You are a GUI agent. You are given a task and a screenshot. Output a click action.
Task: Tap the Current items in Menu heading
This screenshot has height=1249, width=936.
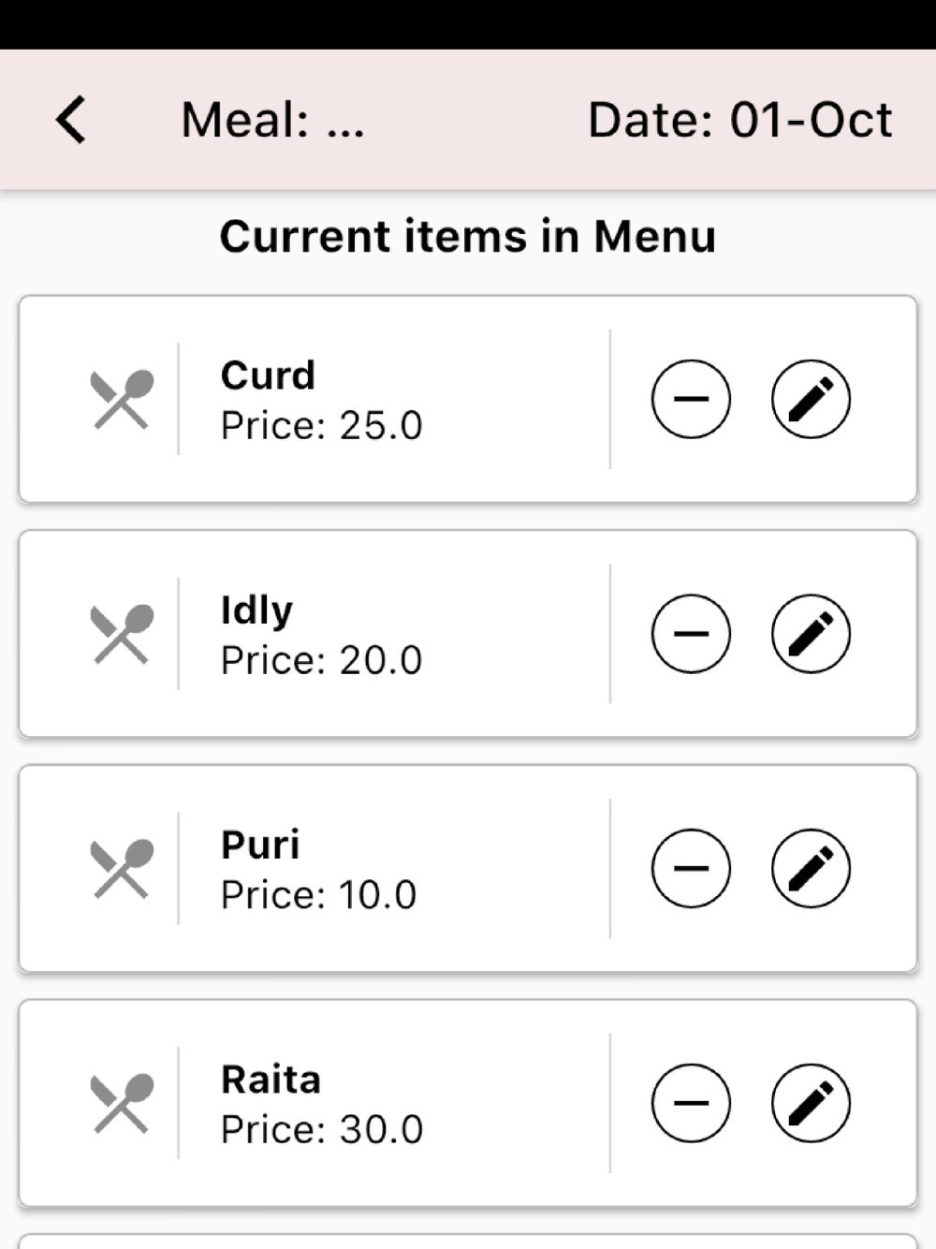click(468, 236)
